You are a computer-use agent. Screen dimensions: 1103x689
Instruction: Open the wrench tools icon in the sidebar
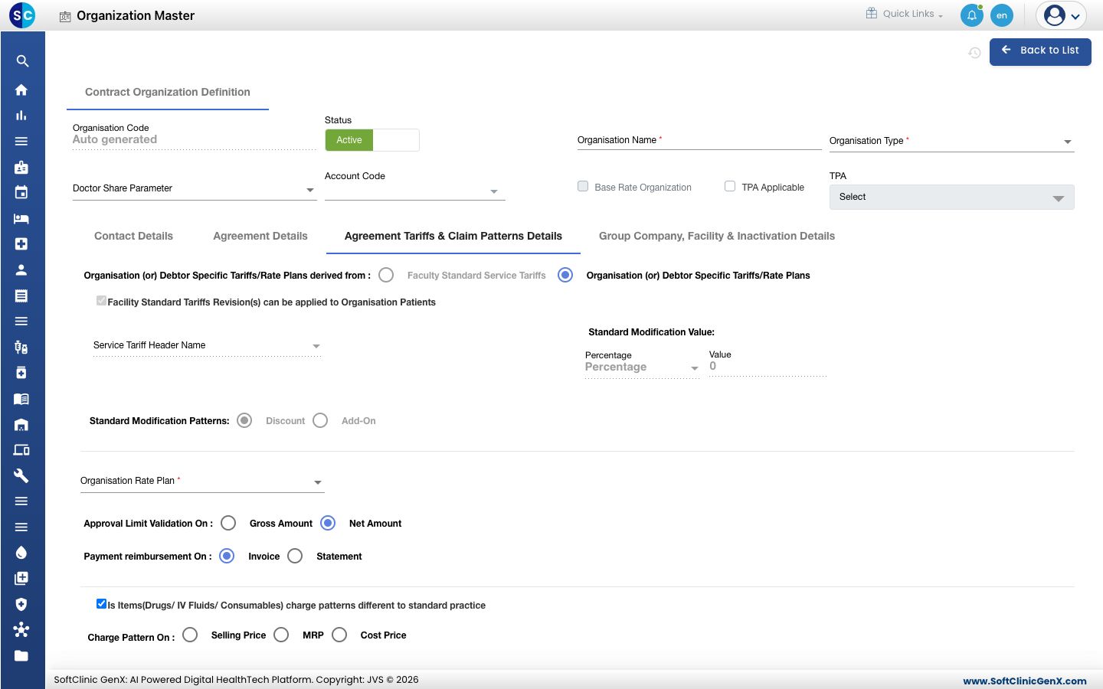point(21,475)
